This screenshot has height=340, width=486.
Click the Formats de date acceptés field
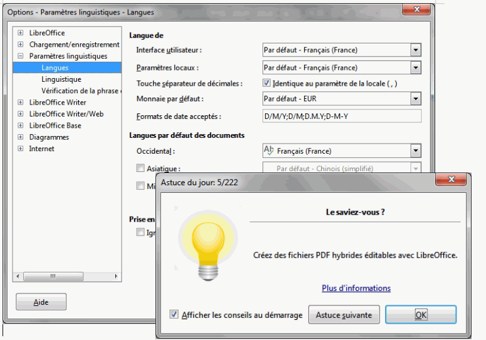click(x=342, y=116)
